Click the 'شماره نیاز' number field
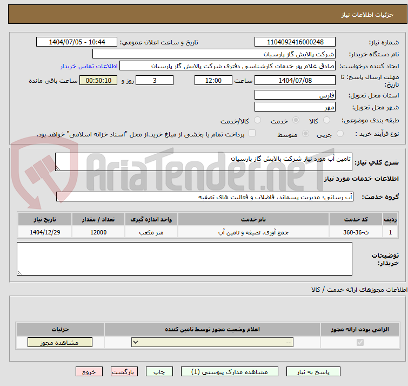Image resolution: width=408 pixels, height=386 pixels. [x=295, y=42]
